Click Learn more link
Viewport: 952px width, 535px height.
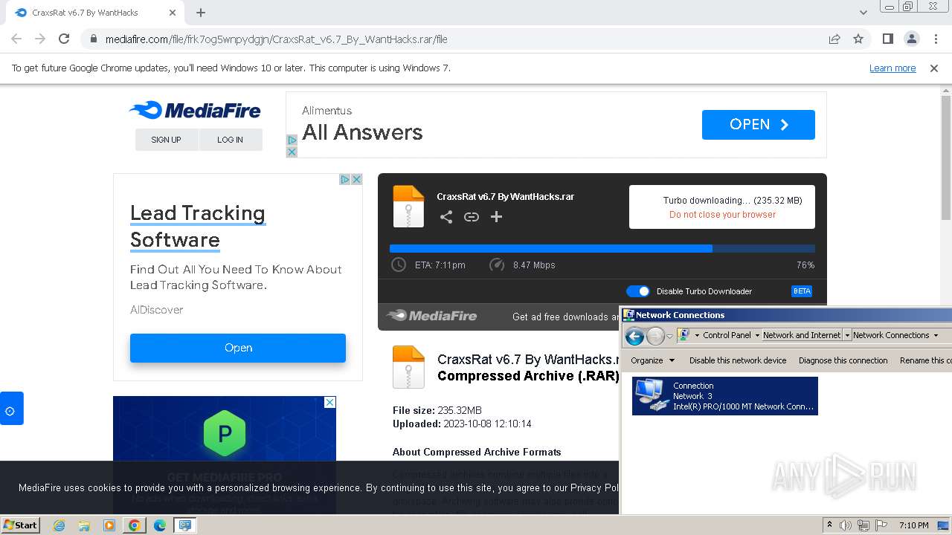tap(892, 68)
